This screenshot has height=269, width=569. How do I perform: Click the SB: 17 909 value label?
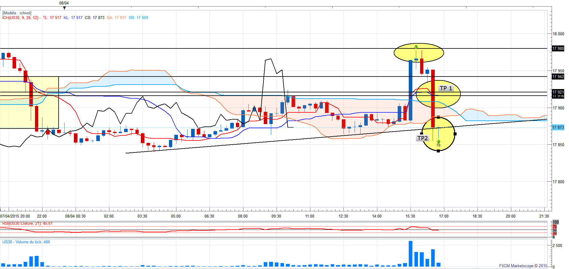click(138, 18)
